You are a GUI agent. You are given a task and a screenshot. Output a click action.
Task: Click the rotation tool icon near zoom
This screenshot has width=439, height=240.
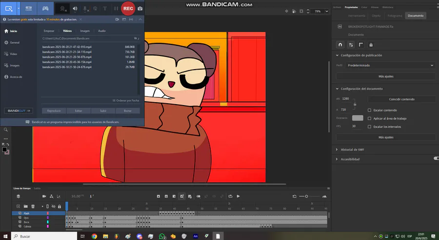294,11
